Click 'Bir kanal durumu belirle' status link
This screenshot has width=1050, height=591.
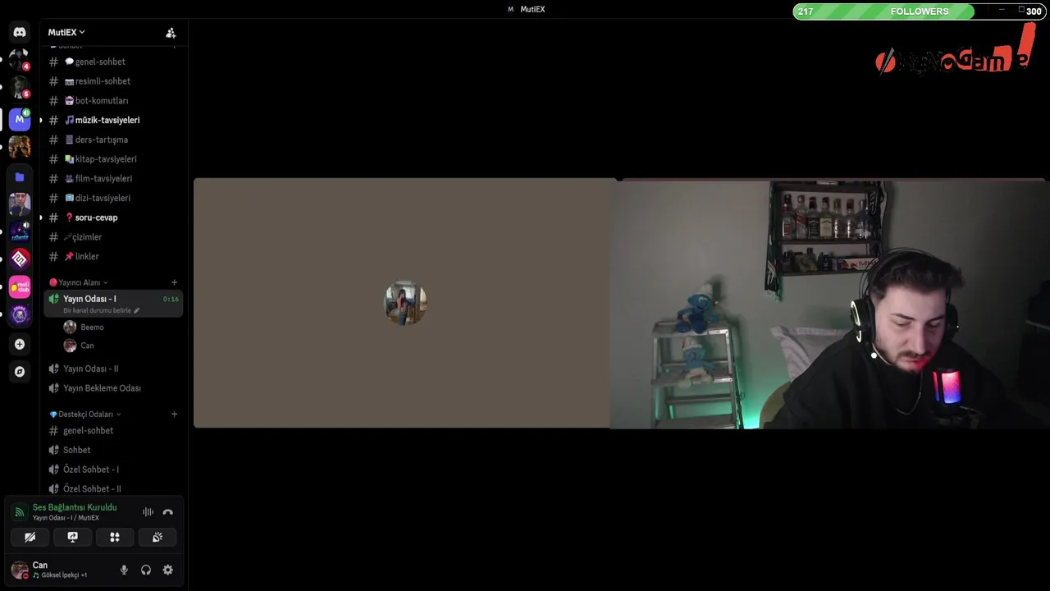click(x=101, y=310)
